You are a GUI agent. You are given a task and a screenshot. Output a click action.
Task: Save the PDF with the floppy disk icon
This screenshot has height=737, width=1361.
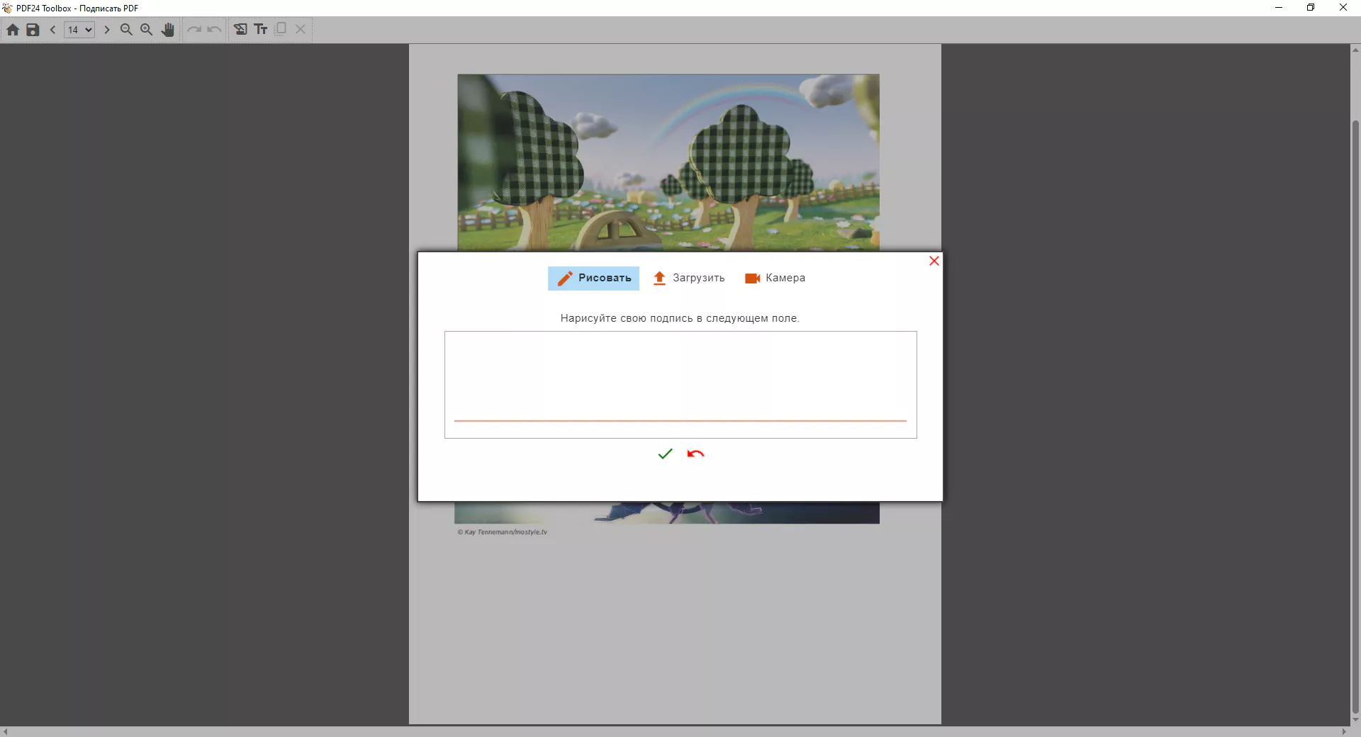pos(33,30)
